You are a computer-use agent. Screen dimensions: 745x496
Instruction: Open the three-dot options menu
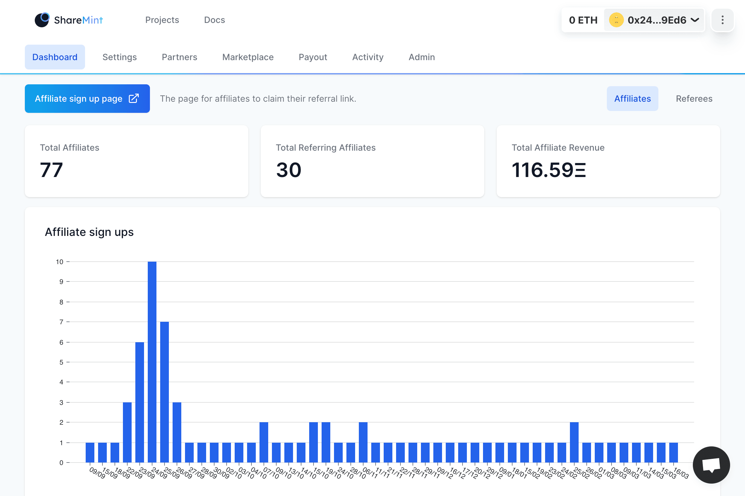click(722, 20)
